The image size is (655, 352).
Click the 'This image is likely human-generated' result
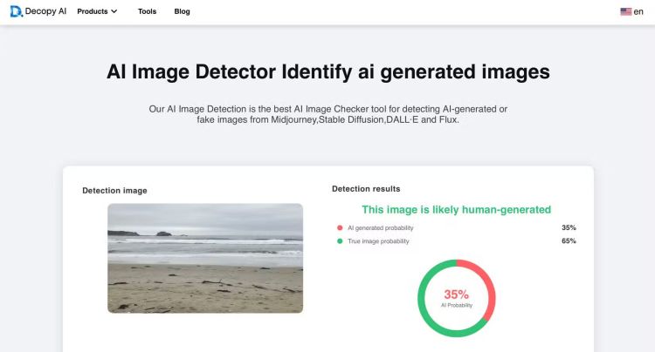pyautogui.click(x=456, y=209)
